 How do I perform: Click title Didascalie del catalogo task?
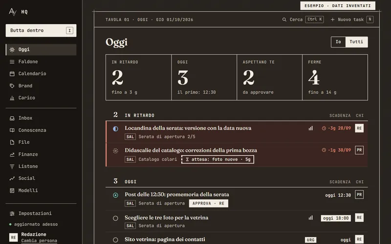pos(191,150)
